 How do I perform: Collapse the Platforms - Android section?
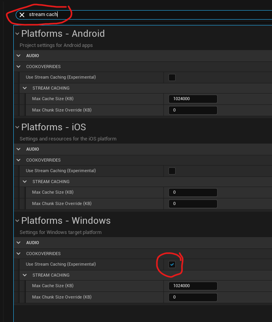17,34
